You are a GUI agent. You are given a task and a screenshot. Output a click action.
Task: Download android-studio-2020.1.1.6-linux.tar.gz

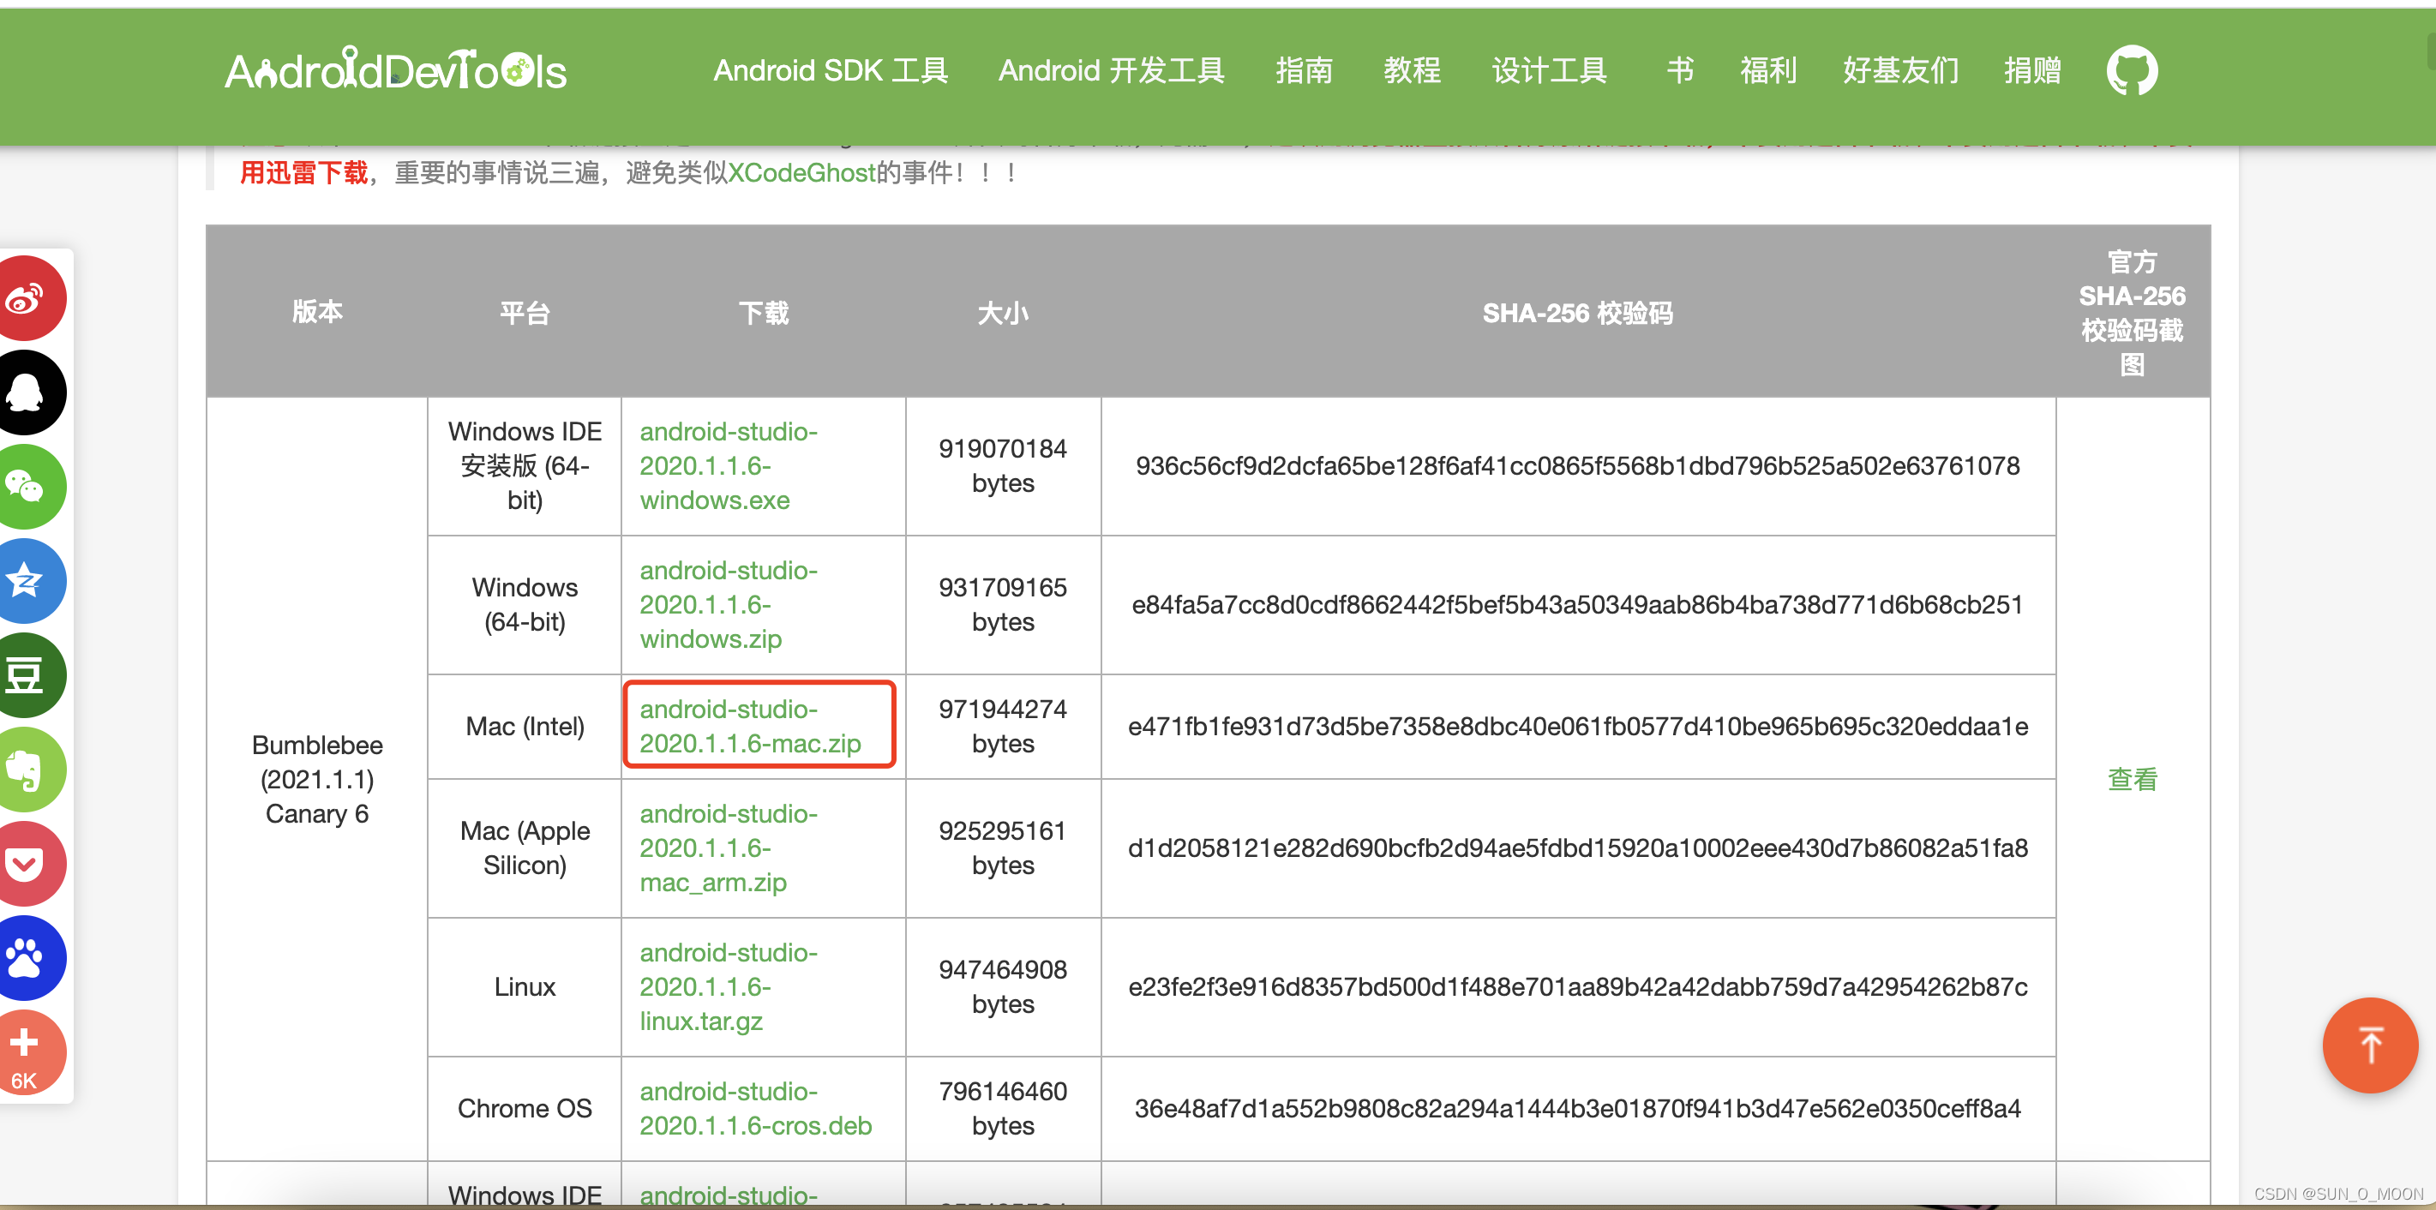[x=727, y=987]
